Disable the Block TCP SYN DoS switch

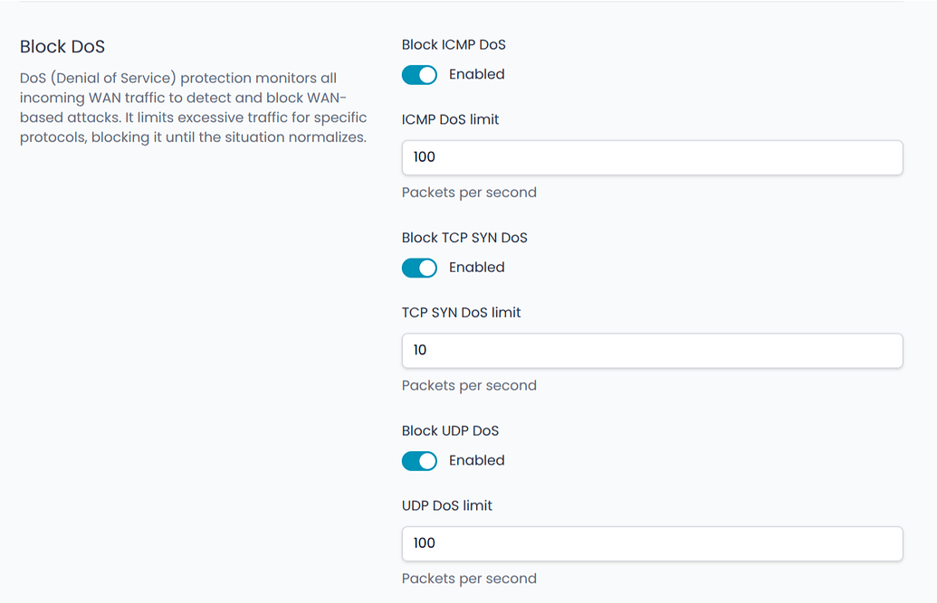[x=419, y=268]
